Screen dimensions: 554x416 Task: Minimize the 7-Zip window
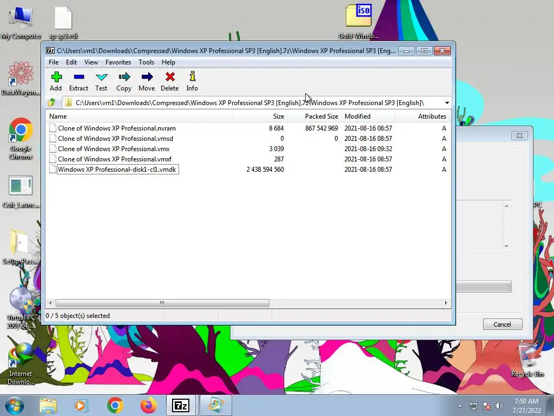click(406, 51)
